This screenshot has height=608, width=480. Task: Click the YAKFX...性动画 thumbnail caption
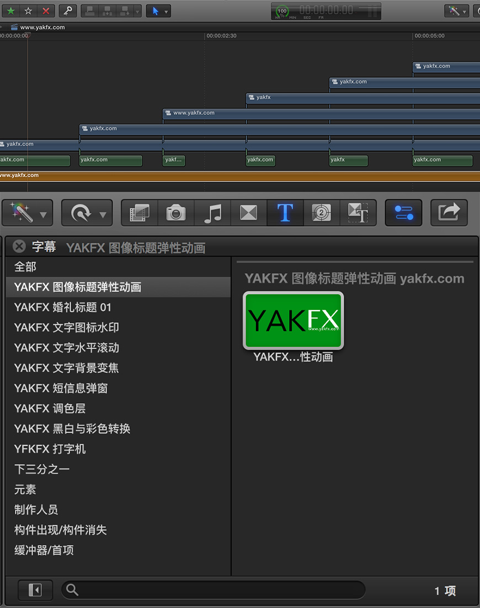(293, 357)
